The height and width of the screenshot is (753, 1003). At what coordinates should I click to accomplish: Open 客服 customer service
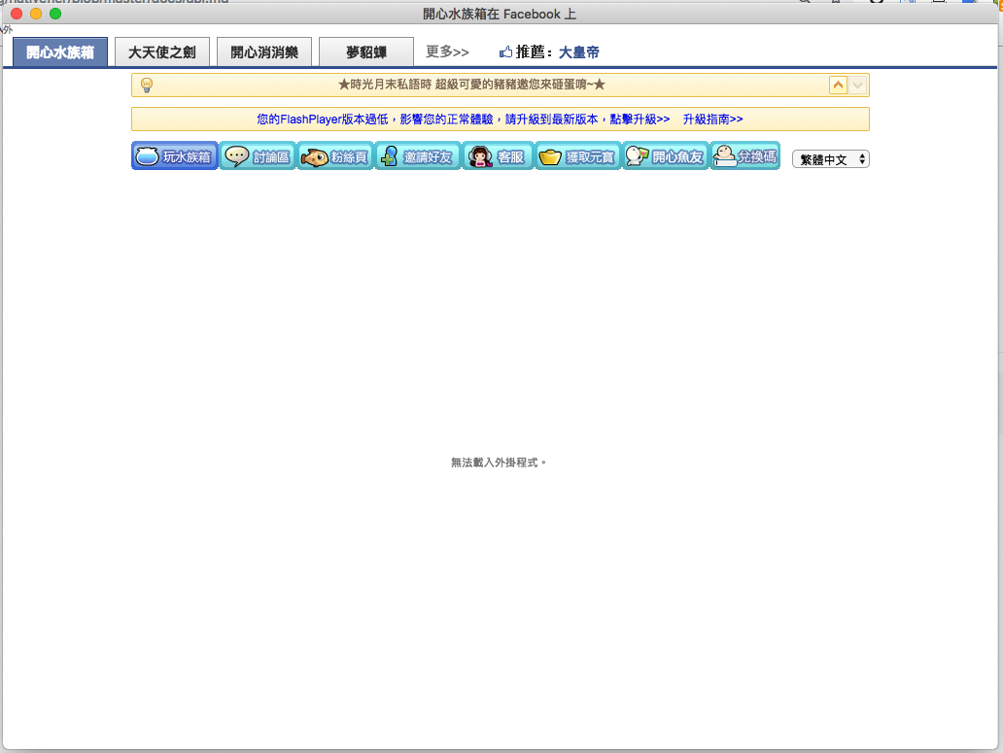498,156
